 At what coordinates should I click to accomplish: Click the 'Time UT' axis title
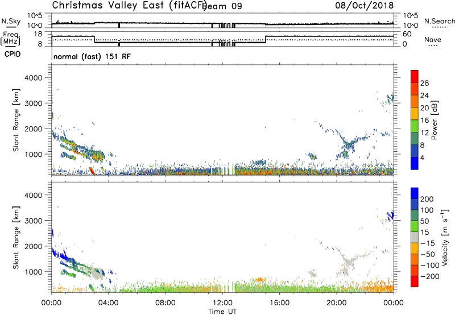pyautogui.click(x=222, y=312)
